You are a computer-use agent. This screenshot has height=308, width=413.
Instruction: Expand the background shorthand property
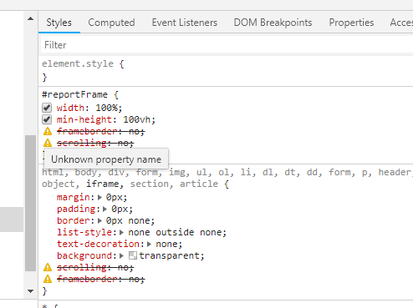point(121,255)
